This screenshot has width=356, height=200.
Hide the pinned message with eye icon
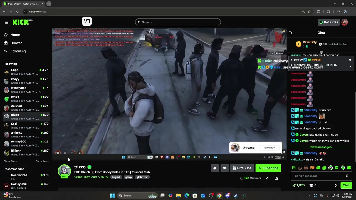pyautogui.click(x=350, y=60)
